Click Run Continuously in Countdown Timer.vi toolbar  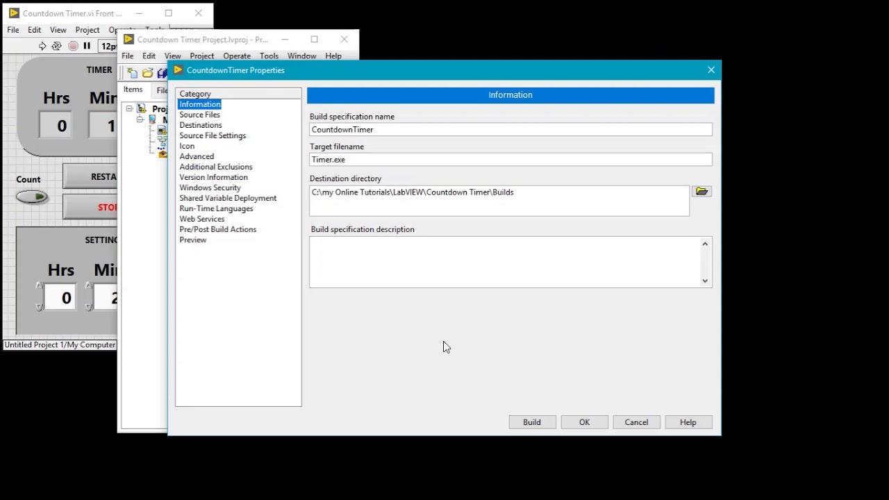coord(57,46)
